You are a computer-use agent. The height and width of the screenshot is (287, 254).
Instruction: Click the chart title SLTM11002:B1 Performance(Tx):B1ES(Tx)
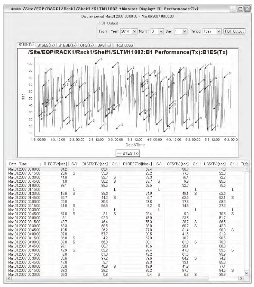point(128,52)
